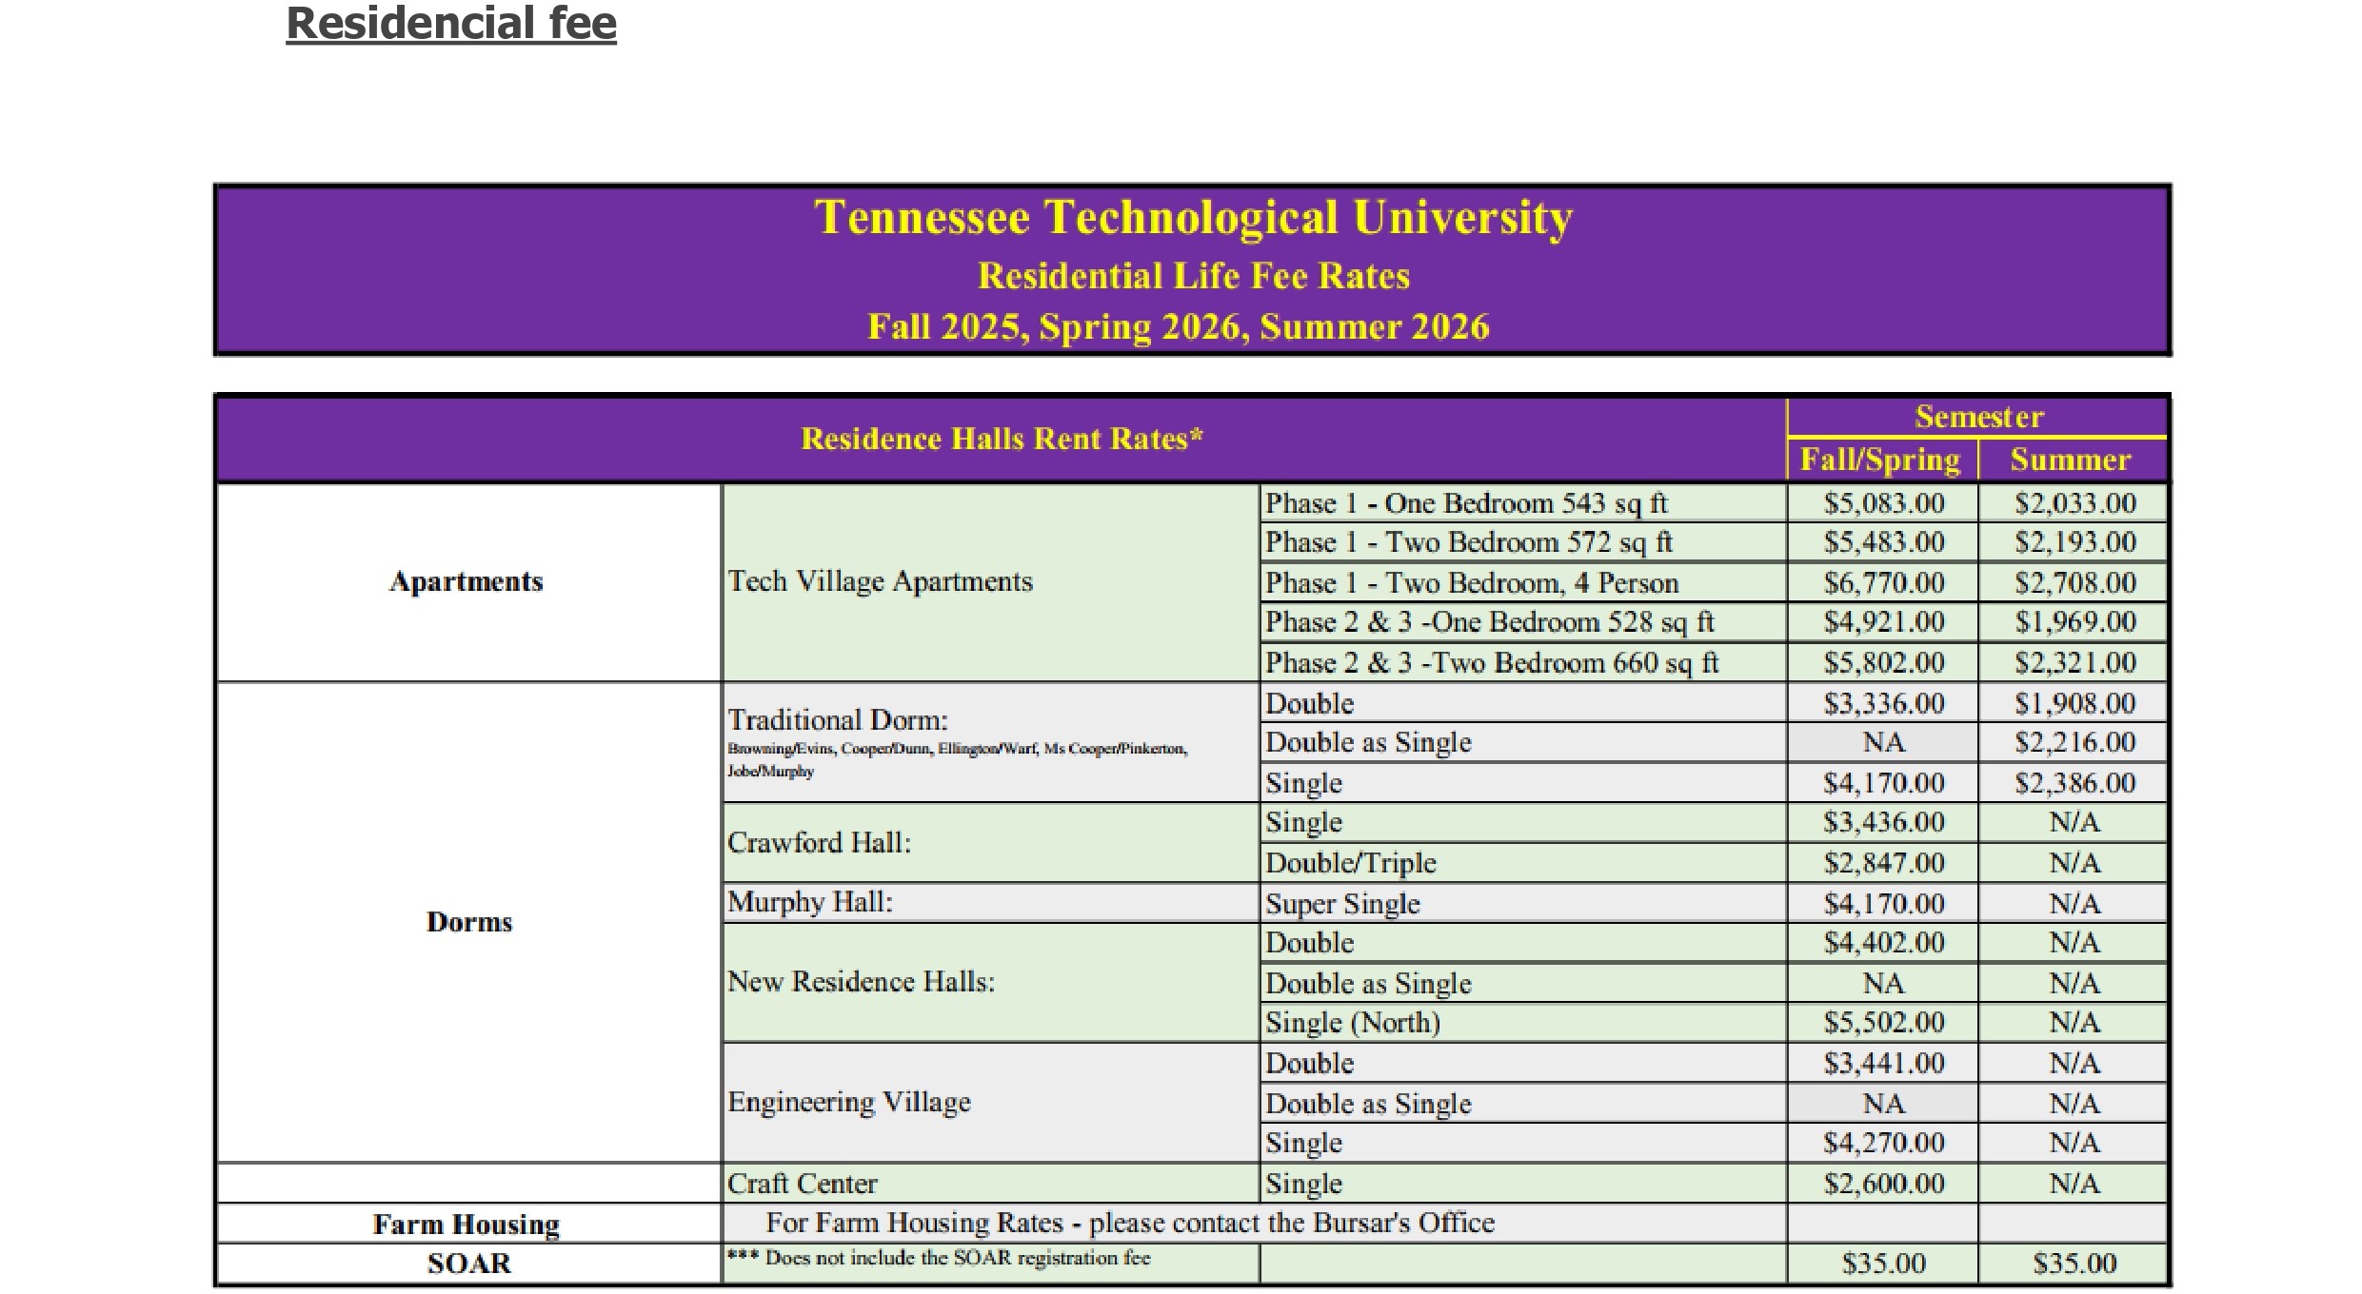Click the 'Craft Center' label
This screenshot has height=1294, width=2362.
802,1184
